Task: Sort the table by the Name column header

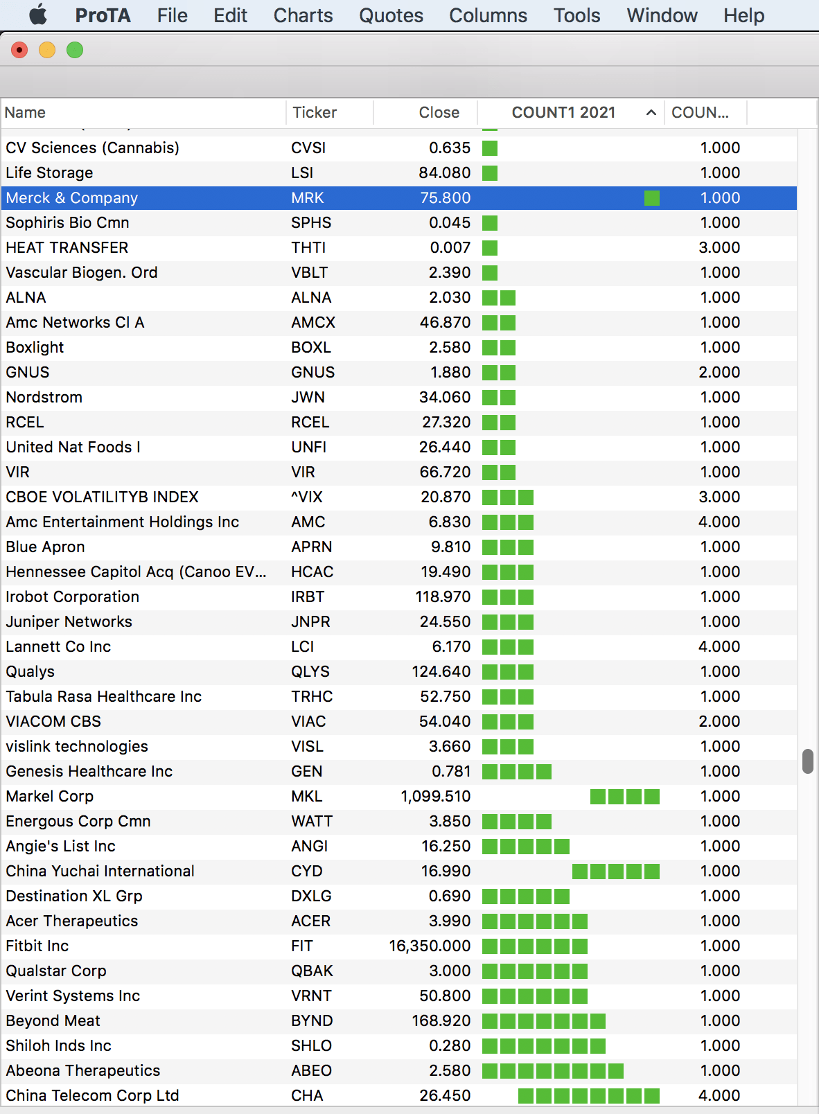Action: click(143, 112)
